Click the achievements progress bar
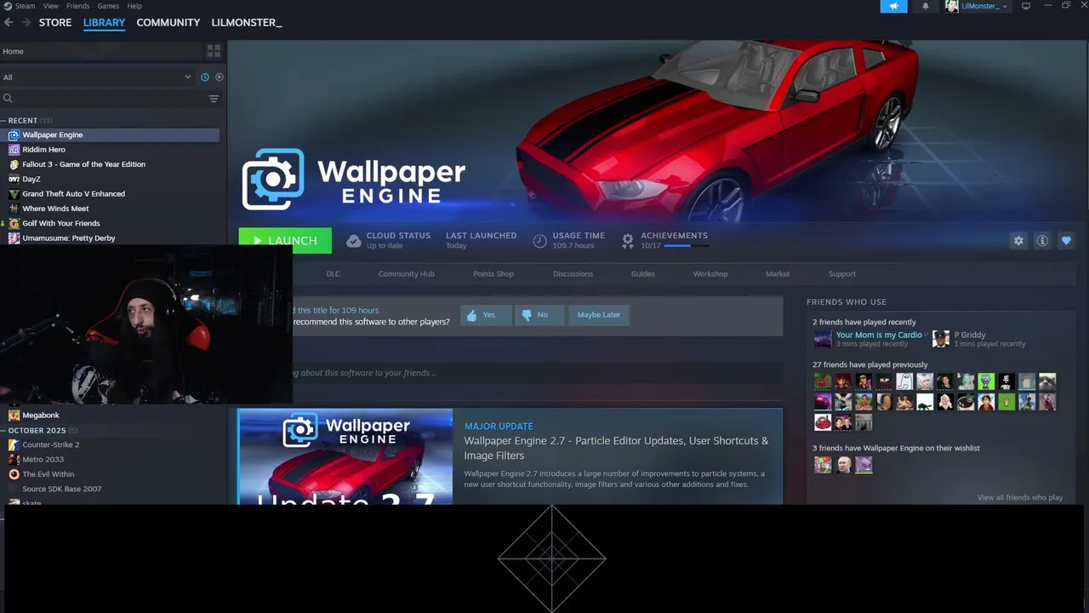 coord(686,246)
